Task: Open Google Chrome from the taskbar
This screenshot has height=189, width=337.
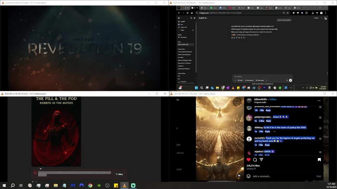Action: (90, 186)
